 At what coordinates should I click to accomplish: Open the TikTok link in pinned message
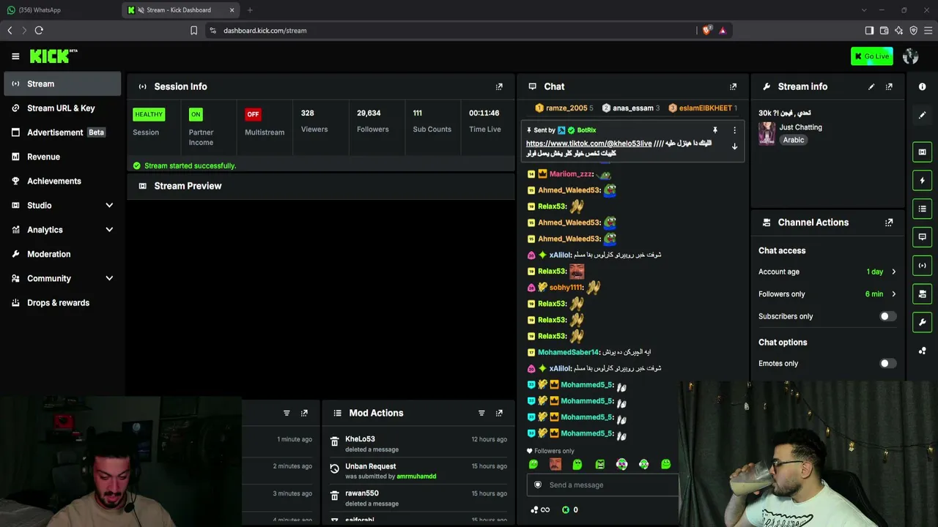(x=588, y=143)
